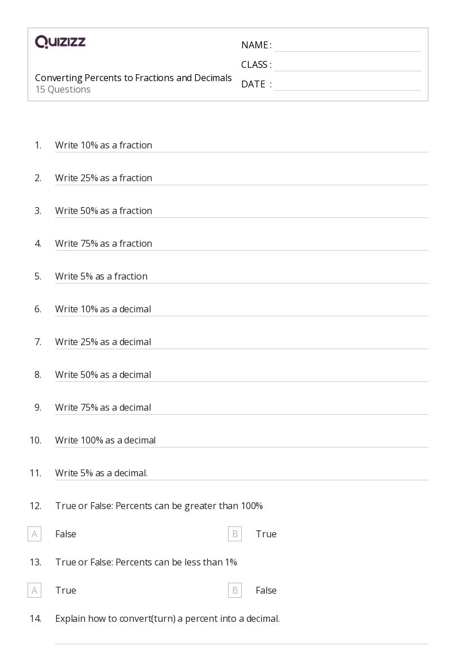Select option A False for question 12
The width and height of the screenshot is (456, 646).
tap(34, 534)
